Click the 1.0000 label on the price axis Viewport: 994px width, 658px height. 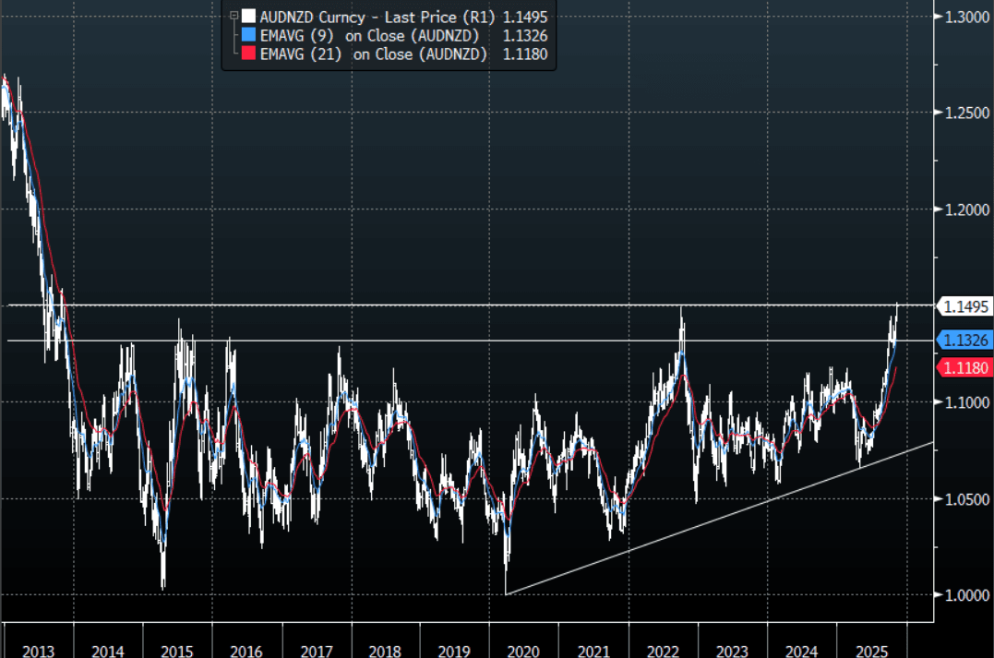[964, 595]
